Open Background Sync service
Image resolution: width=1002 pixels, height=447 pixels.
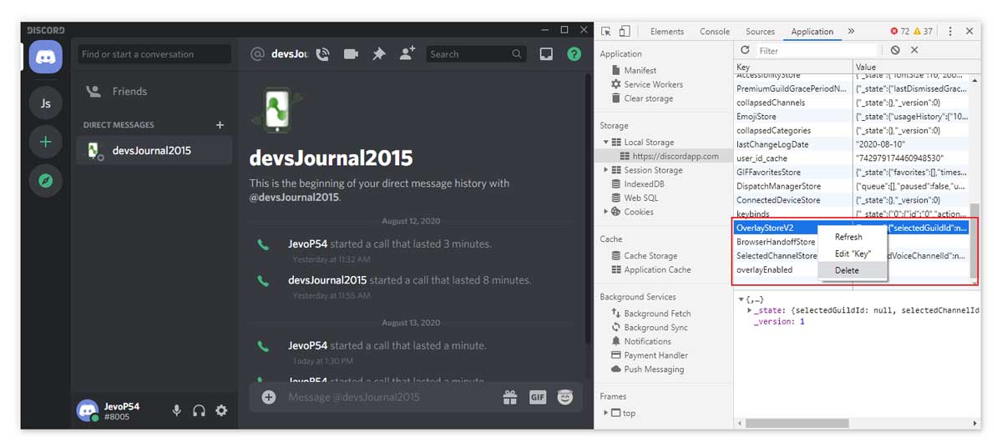[656, 328]
